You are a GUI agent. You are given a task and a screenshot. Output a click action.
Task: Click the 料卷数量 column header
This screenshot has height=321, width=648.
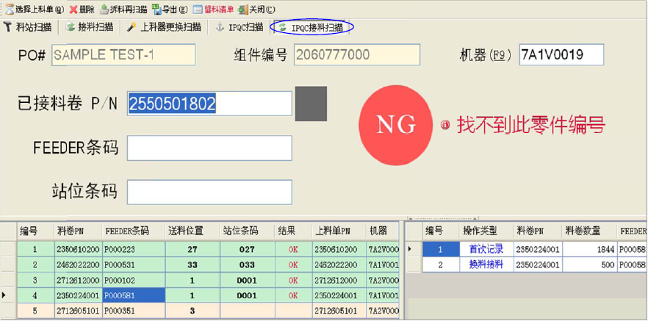click(x=589, y=231)
